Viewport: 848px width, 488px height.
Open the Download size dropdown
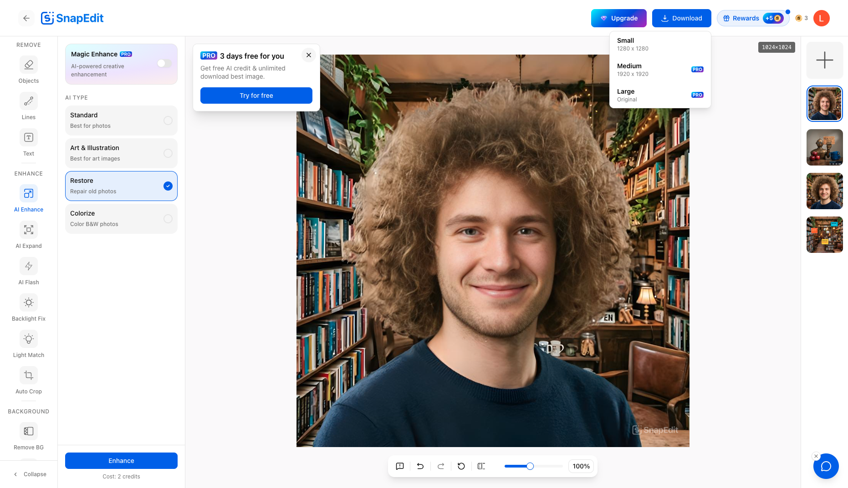coord(682,18)
